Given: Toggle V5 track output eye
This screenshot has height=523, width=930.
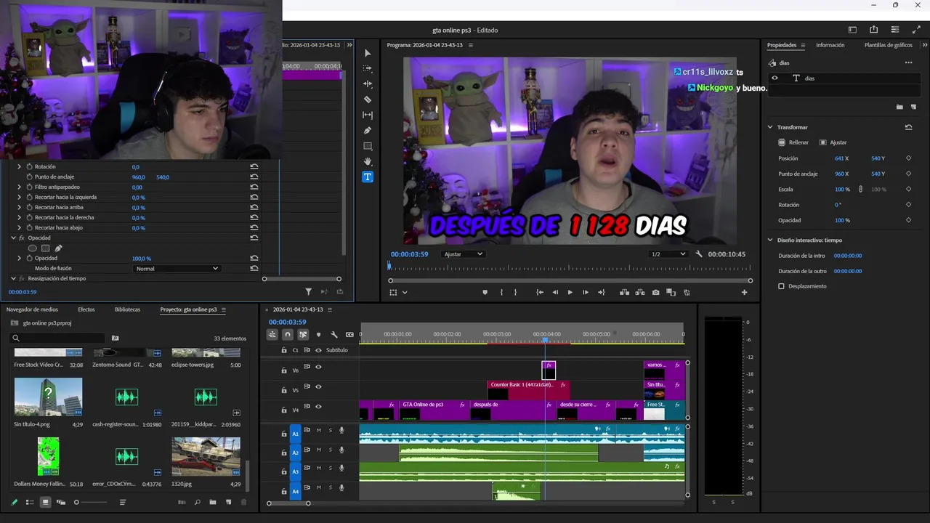Looking at the screenshot, I should tap(318, 387).
